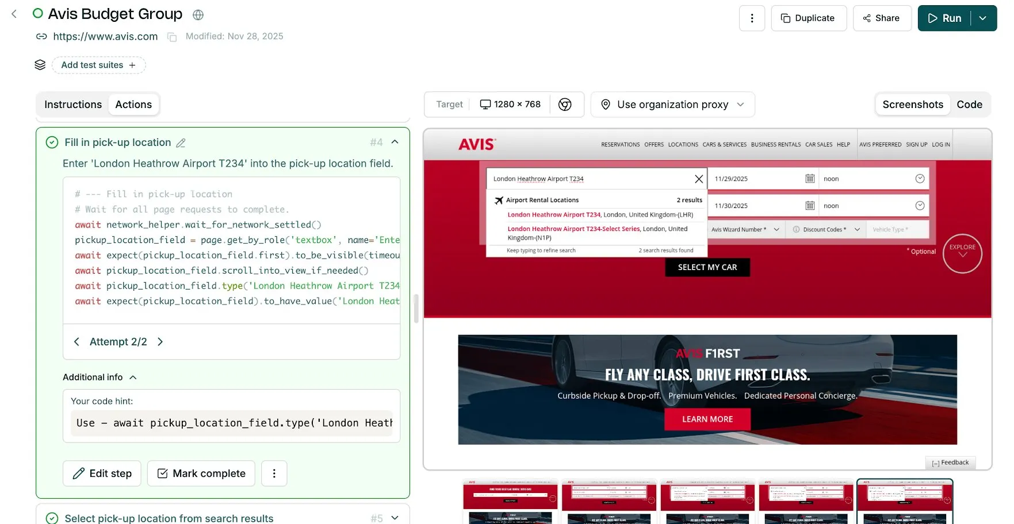Edit the step title with the pencil icon
This screenshot has width=1014, height=524.
point(181,143)
